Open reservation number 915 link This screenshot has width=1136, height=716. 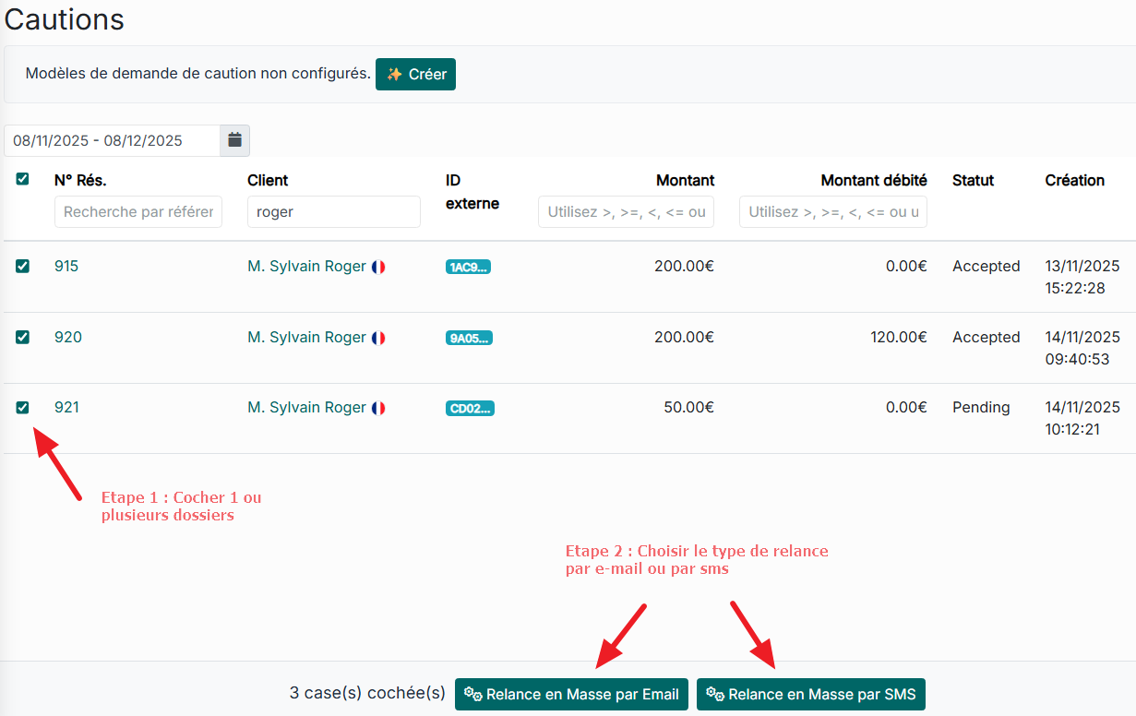[x=66, y=266]
